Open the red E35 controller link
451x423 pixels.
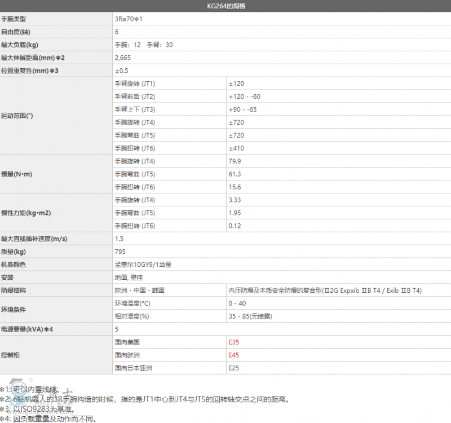click(234, 342)
